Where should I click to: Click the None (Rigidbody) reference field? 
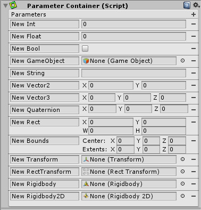click(x=129, y=184)
